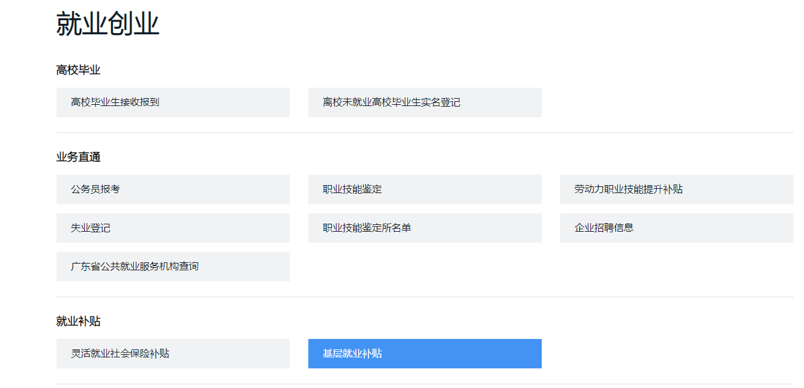Click the highlighted 基层就业补贴 tile
Screen dimensions: 804x388
click(424, 354)
